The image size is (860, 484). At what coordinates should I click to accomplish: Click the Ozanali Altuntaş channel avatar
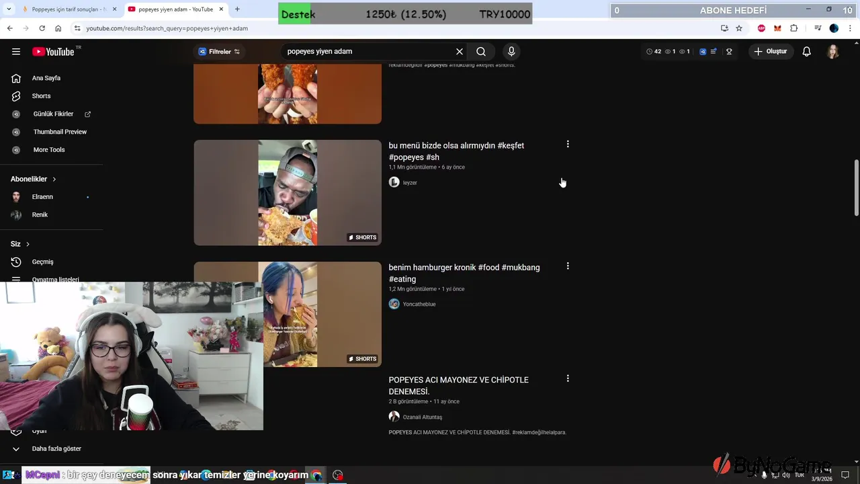(394, 417)
